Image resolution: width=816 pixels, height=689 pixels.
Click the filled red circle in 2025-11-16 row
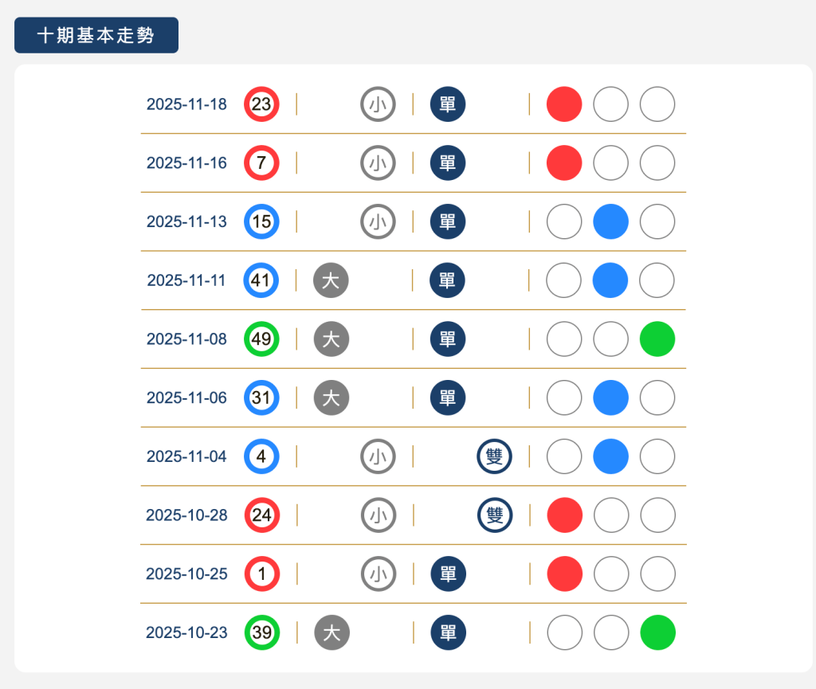click(x=564, y=163)
